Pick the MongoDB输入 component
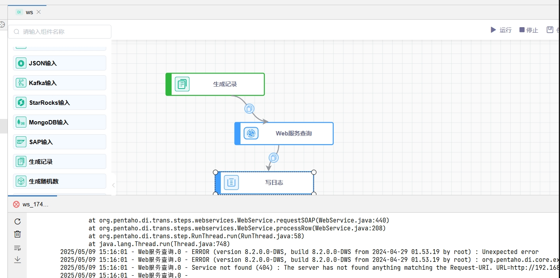The height and width of the screenshot is (278, 560). click(x=60, y=122)
